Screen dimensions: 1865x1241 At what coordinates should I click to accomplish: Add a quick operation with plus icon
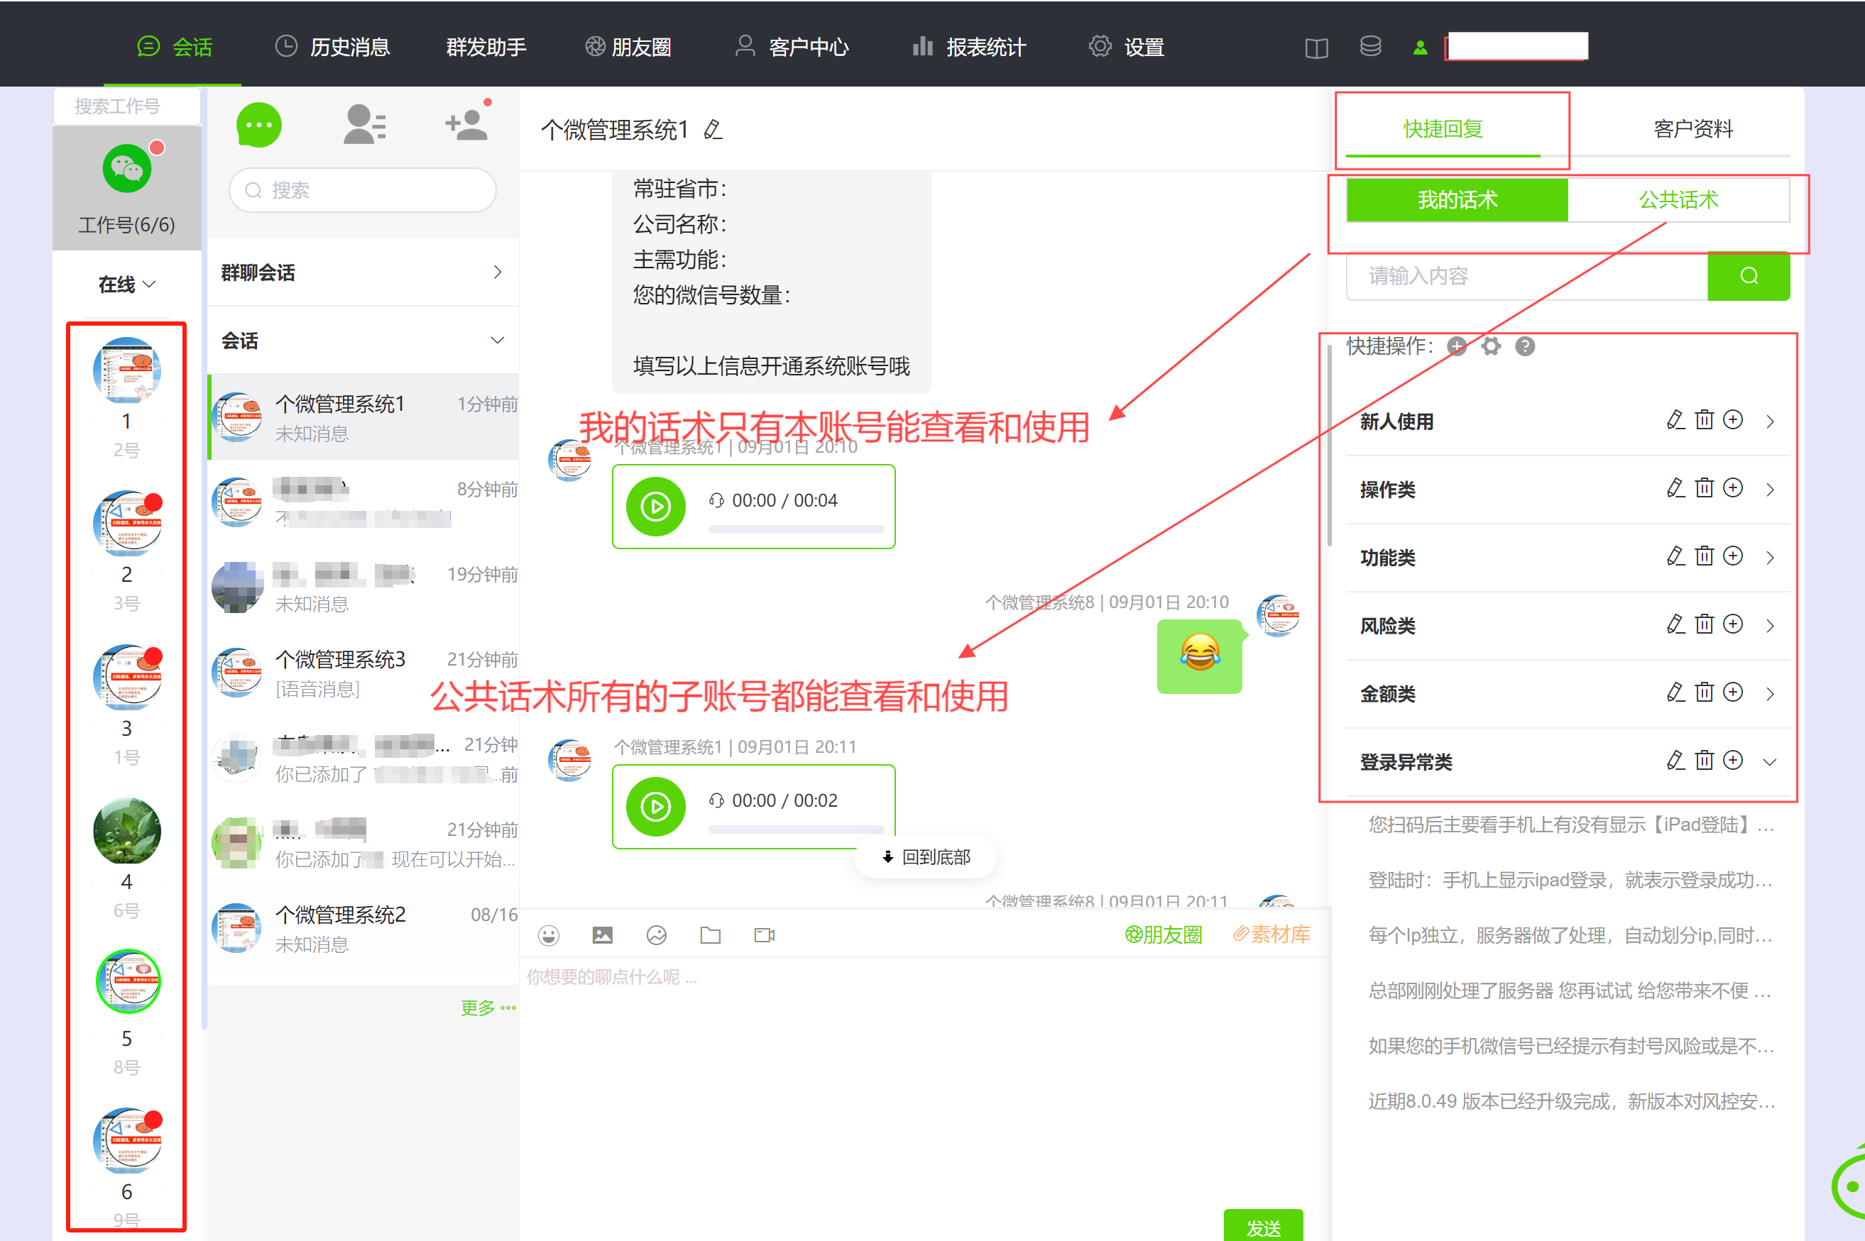[x=1456, y=347]
